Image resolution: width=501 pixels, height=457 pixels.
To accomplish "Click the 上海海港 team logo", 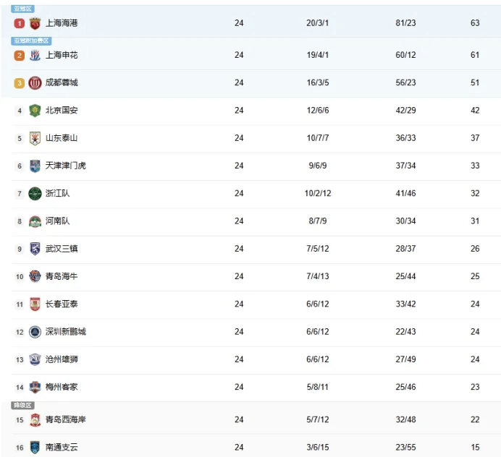I will [x=35, y=23].
